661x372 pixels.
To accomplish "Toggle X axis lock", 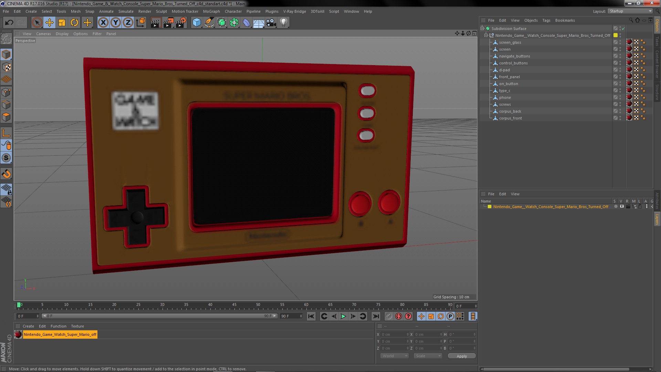I will (x=103, y=23).
